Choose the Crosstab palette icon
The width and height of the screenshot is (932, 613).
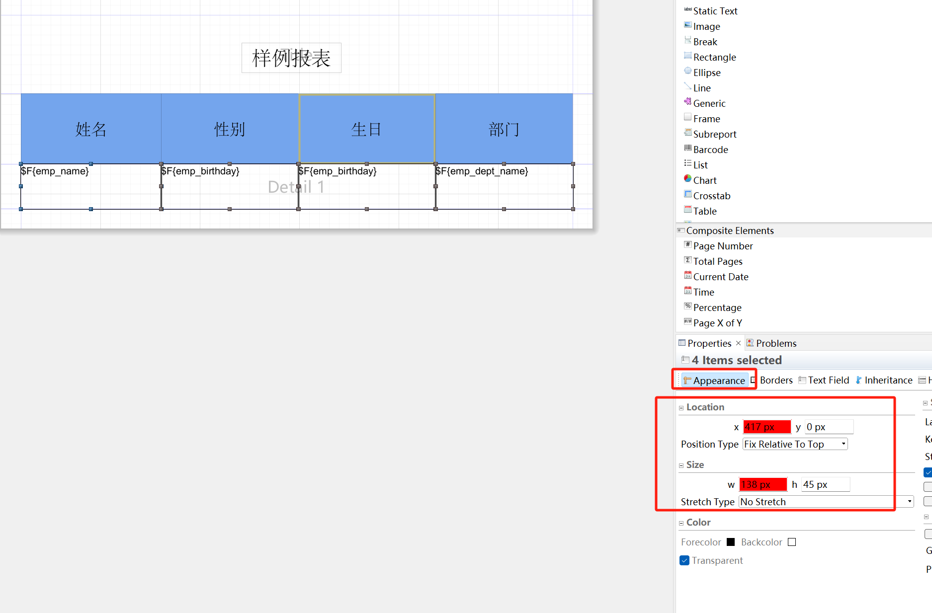click(688, 194)
